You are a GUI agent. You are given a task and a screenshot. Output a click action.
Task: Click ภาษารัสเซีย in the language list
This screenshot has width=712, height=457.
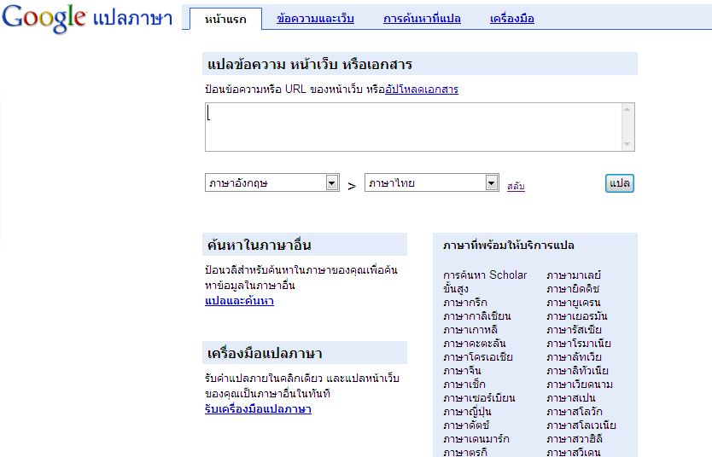(x=574, y=330)
